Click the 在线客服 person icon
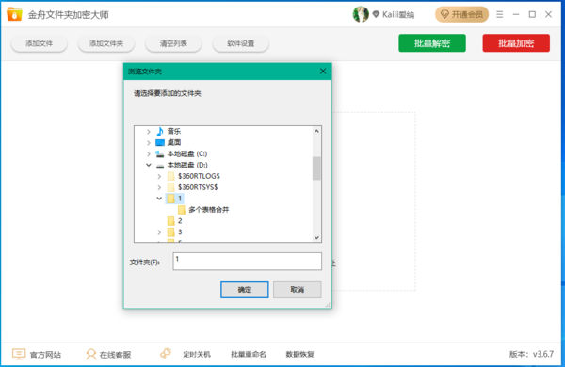 [90, 354]
